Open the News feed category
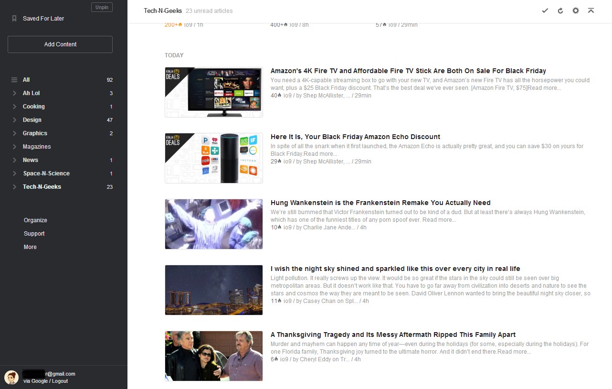This screenshot has width=612, height=389. [x=30, y=160]
